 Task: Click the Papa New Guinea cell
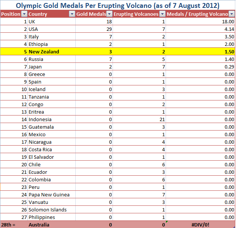[x=52, y=195]
